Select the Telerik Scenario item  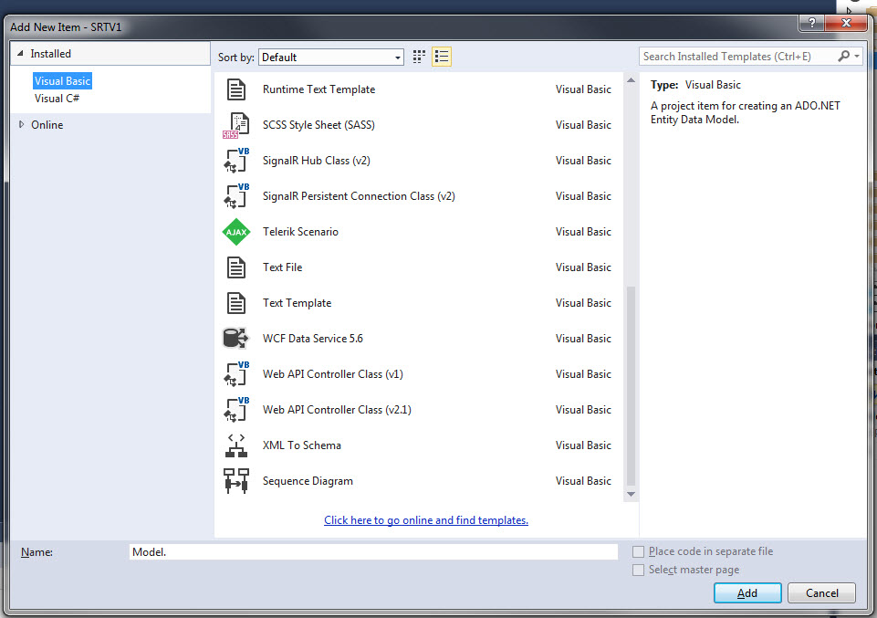(x=420, y=232)
